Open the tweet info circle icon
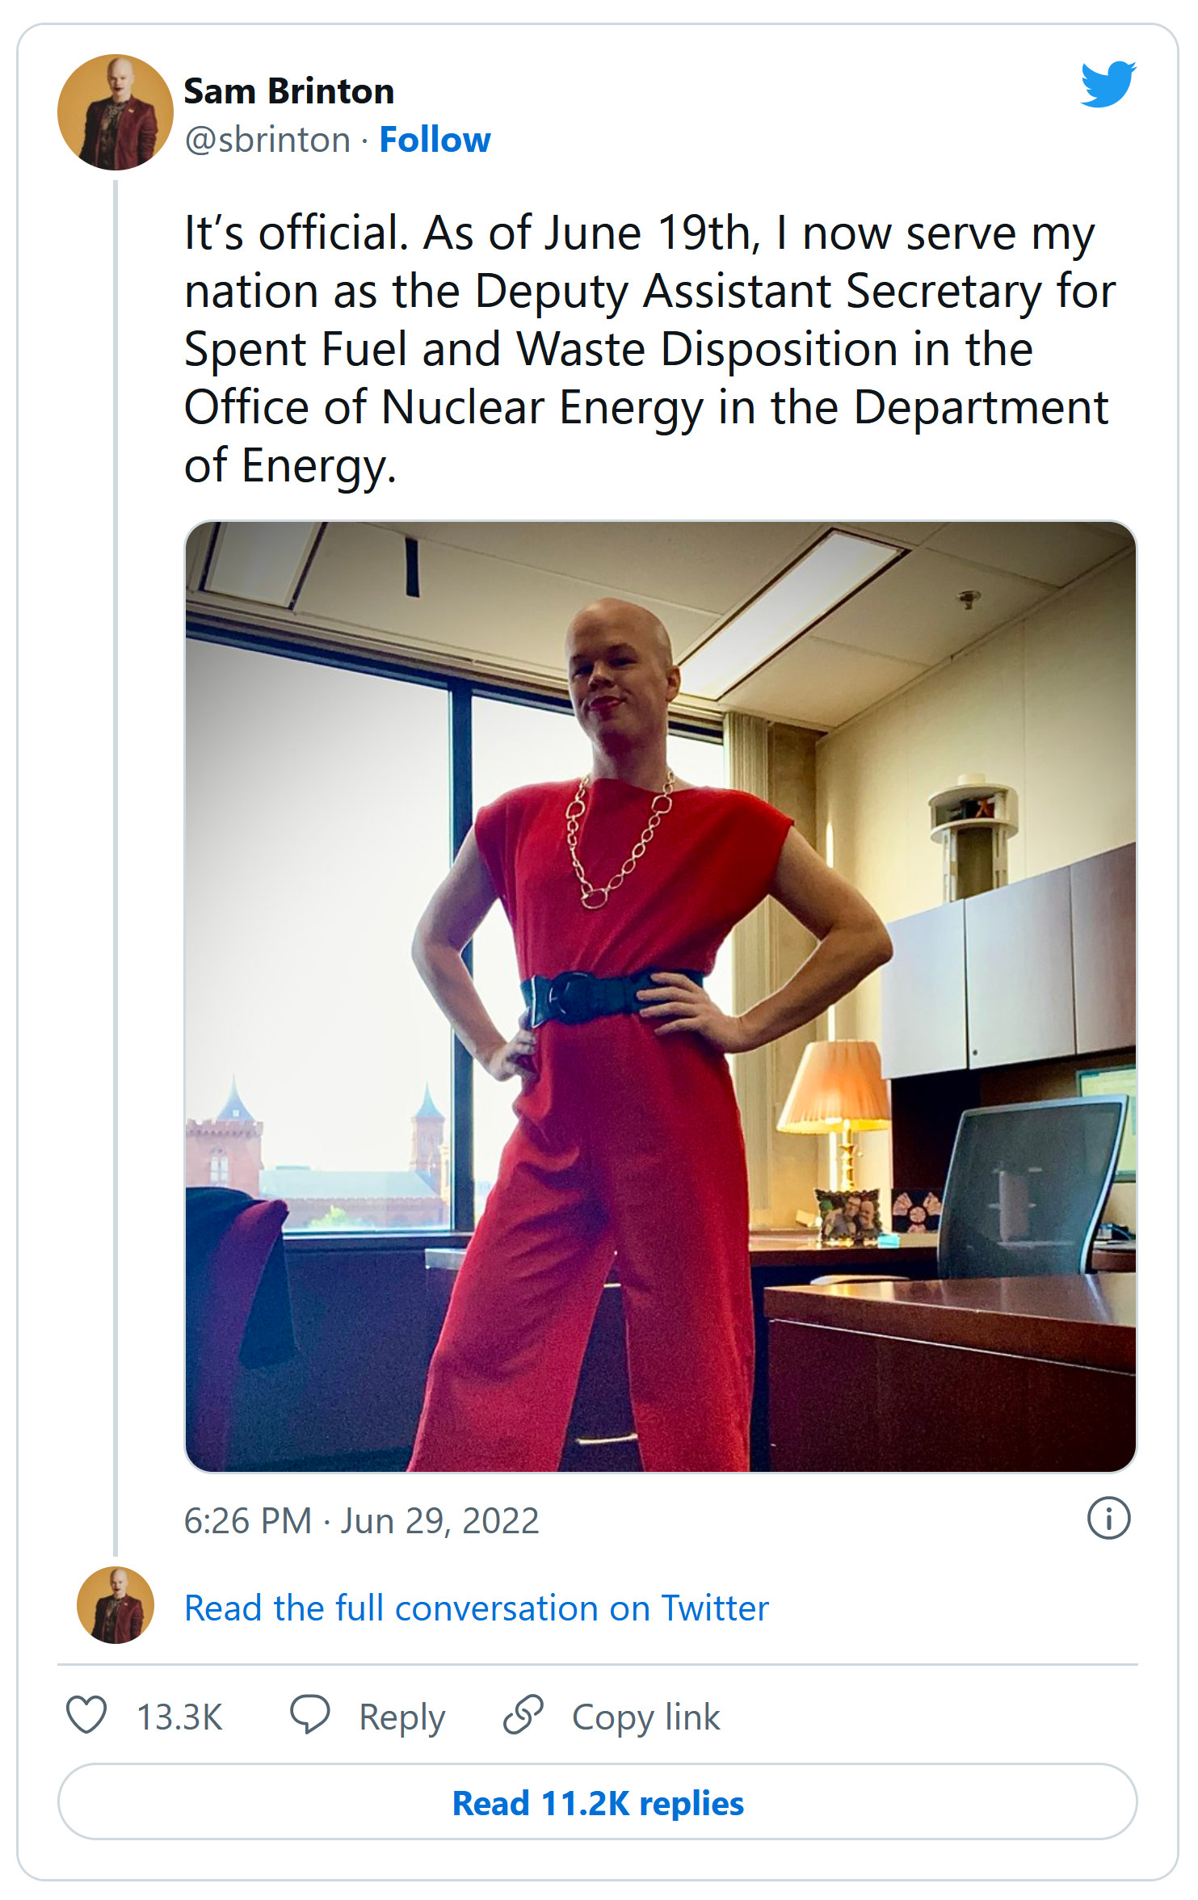Image resolution: width=1198 pixels, height=1900 pixels. coord(1108,1519)
